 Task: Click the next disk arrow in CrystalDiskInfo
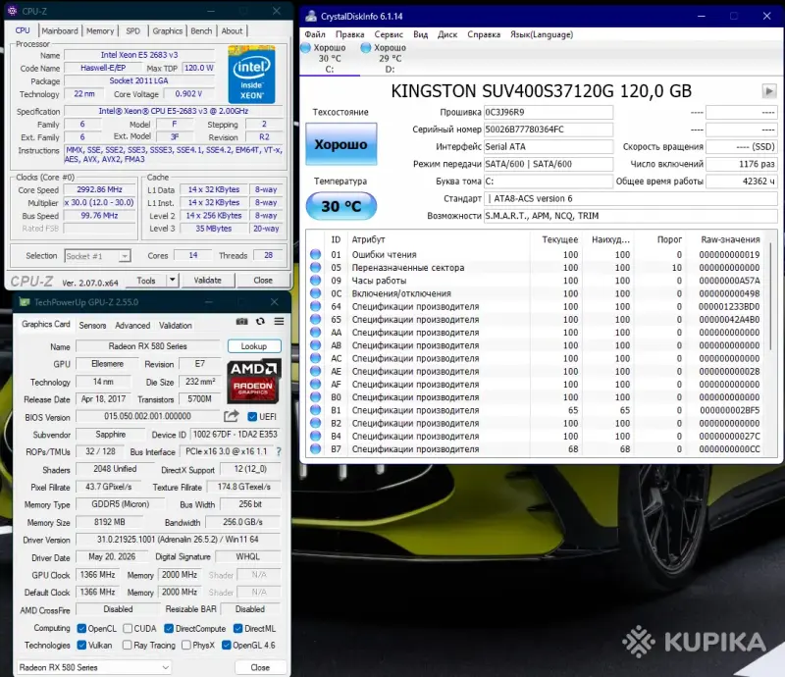(769, 91)
